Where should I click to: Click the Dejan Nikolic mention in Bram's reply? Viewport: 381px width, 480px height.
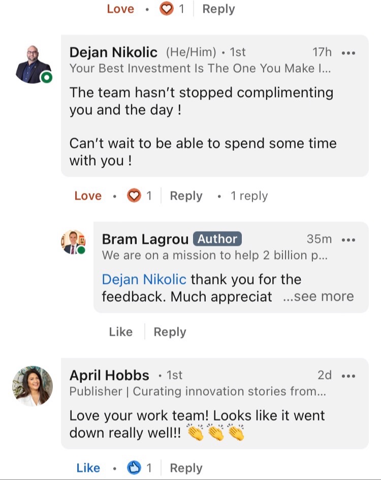pos(144,279)
